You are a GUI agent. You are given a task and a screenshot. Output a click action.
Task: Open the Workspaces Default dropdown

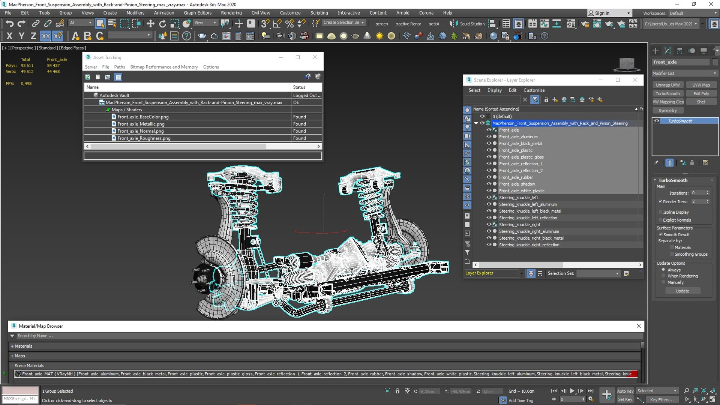point(693,13)
